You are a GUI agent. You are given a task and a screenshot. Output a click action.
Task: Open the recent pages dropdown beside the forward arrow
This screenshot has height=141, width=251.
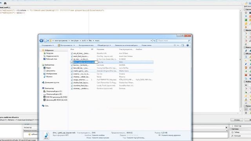click(x=48, y=41)
